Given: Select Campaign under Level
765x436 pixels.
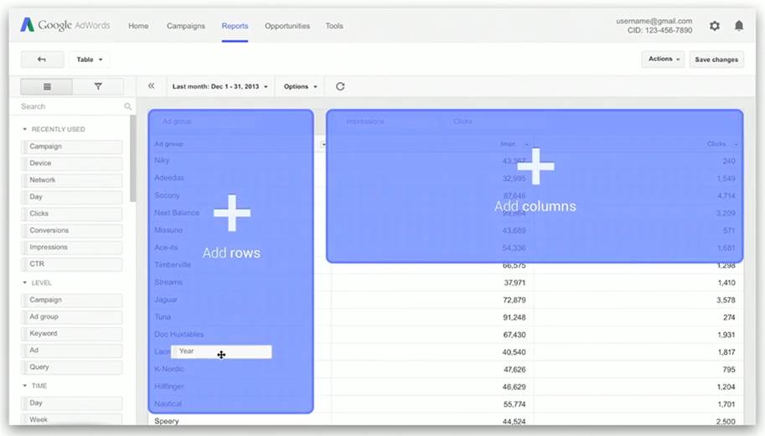Looking at the screenshot, I should [72, 300].
